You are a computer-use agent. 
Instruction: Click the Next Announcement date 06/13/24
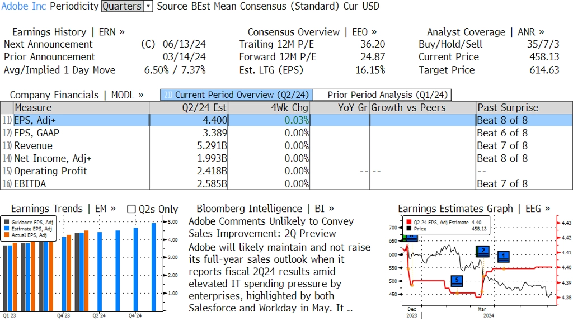[184, 44]
